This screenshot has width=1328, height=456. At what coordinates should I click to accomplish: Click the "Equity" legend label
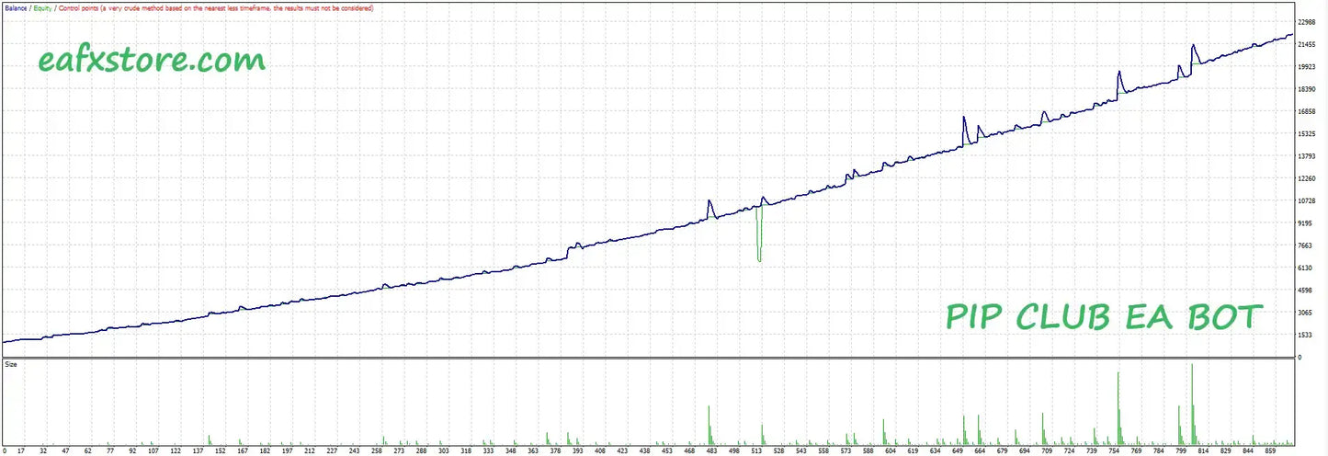(42, 7)
